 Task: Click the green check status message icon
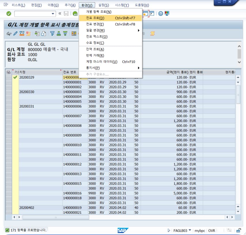click(x=7, y=230)
